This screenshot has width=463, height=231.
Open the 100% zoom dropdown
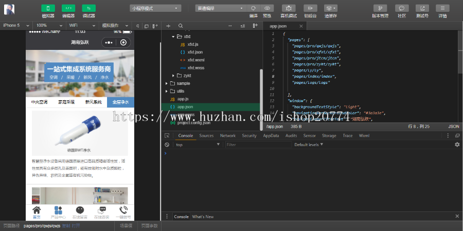click(49, 25)
